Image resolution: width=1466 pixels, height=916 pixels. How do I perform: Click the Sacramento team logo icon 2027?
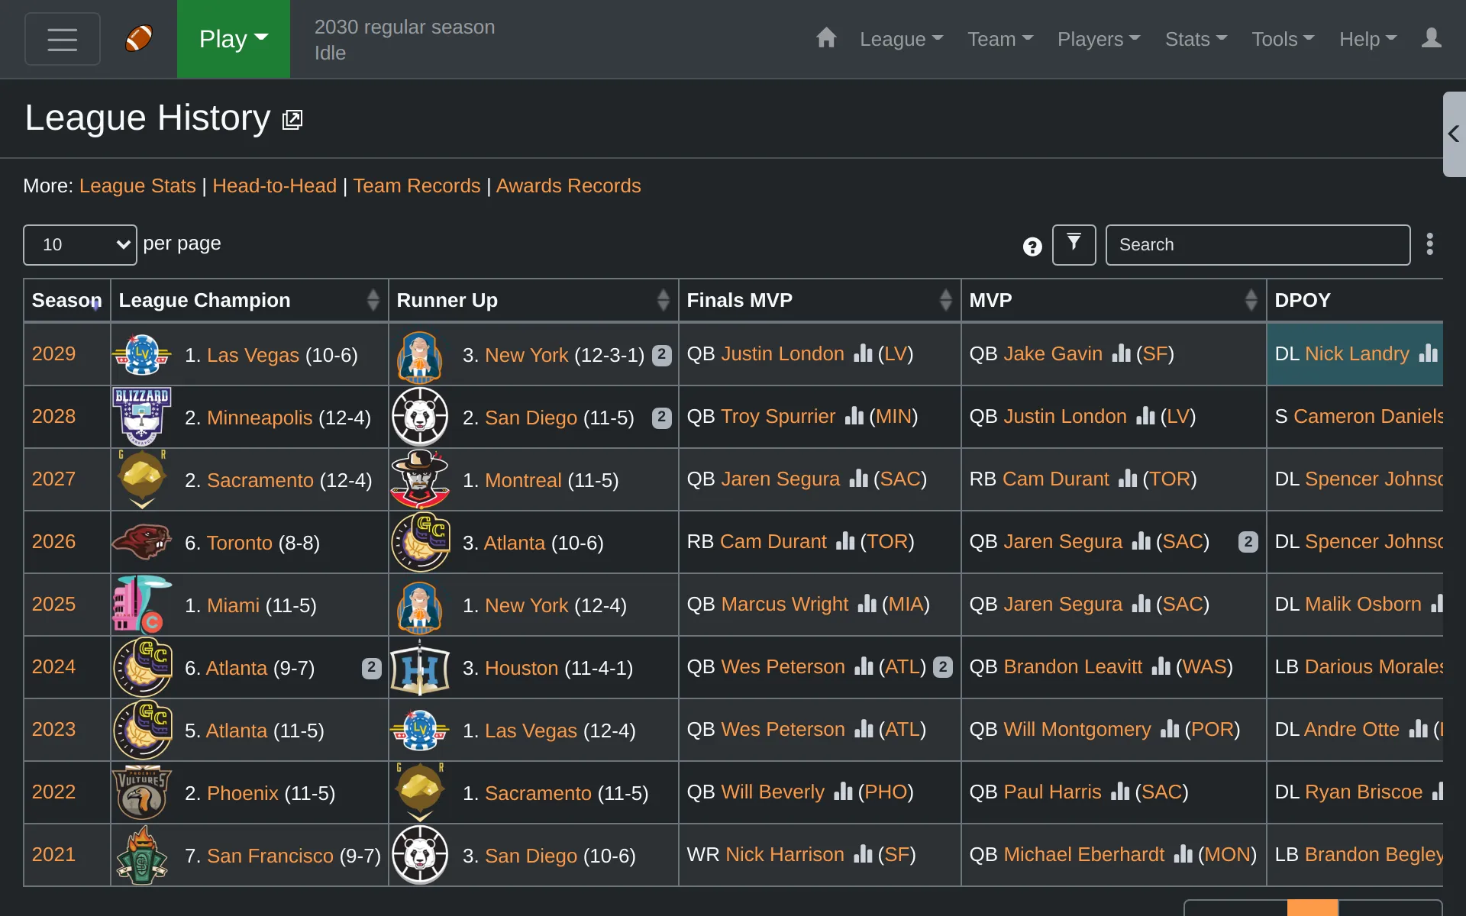coord(141,479)
